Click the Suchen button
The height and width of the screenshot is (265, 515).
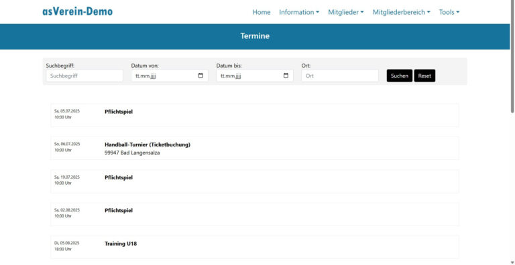tap(400, 76)
